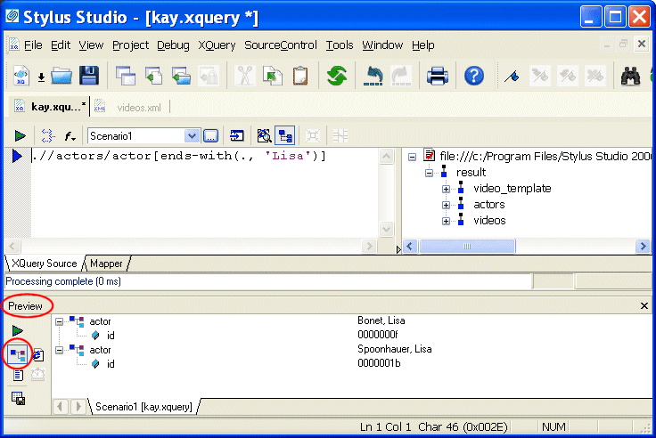Expand the video_template tree node
The height and width of the screenshot is (438, 656).
click(x=447, y=189)
